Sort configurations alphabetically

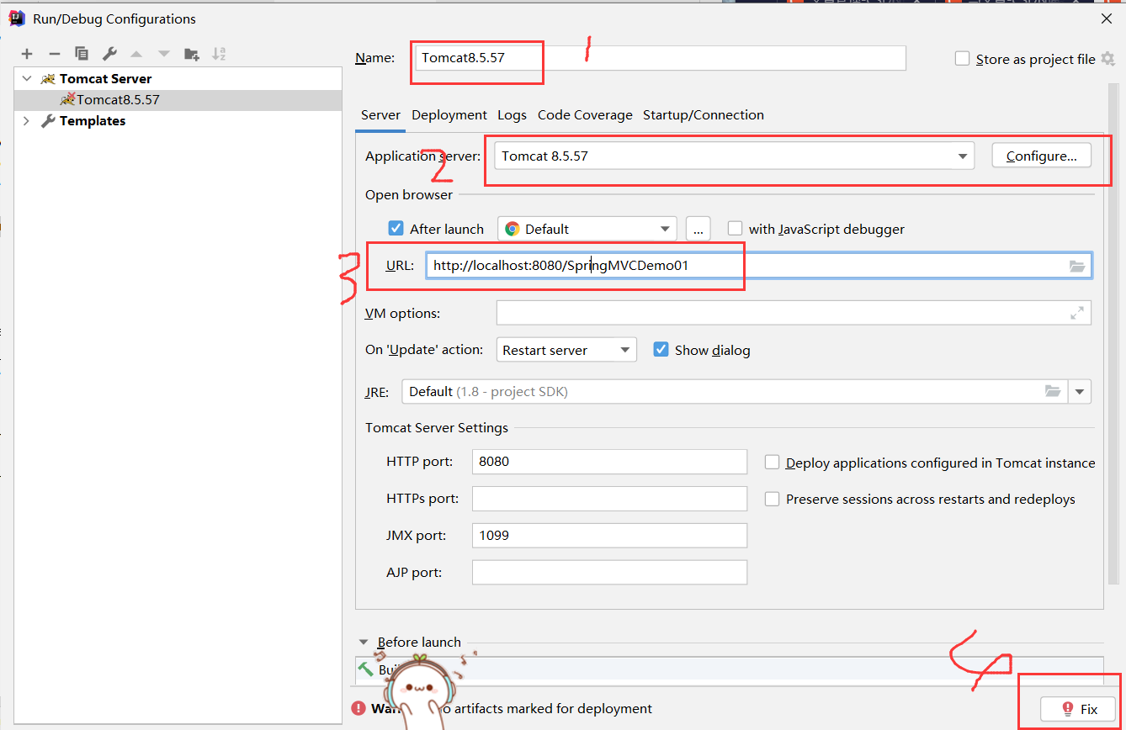tap(219, 54)
